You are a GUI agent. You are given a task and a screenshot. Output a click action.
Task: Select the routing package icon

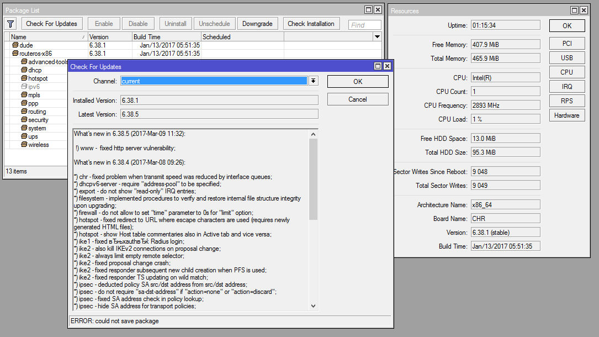pyautogui.click(x=24, y=112)
